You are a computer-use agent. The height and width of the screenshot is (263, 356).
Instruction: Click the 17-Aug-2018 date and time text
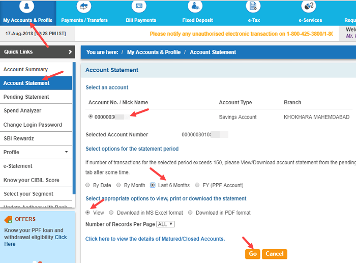point(36,34)
